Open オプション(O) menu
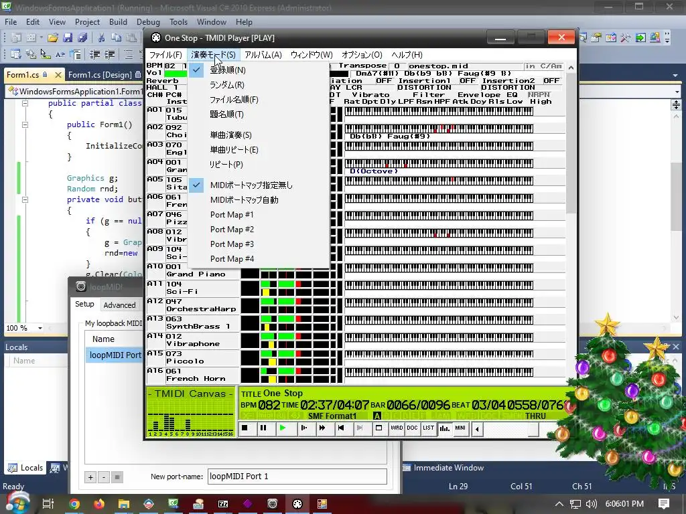 pos(362,55)
